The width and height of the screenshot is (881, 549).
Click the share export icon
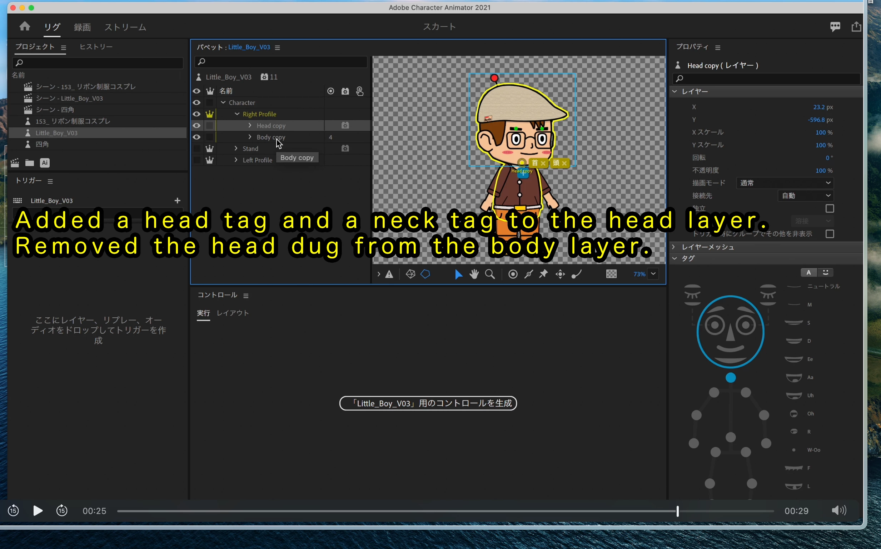856,26
